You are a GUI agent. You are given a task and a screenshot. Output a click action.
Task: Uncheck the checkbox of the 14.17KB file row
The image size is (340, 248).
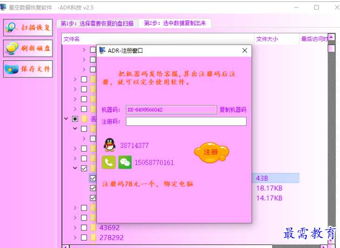[93, 198]
